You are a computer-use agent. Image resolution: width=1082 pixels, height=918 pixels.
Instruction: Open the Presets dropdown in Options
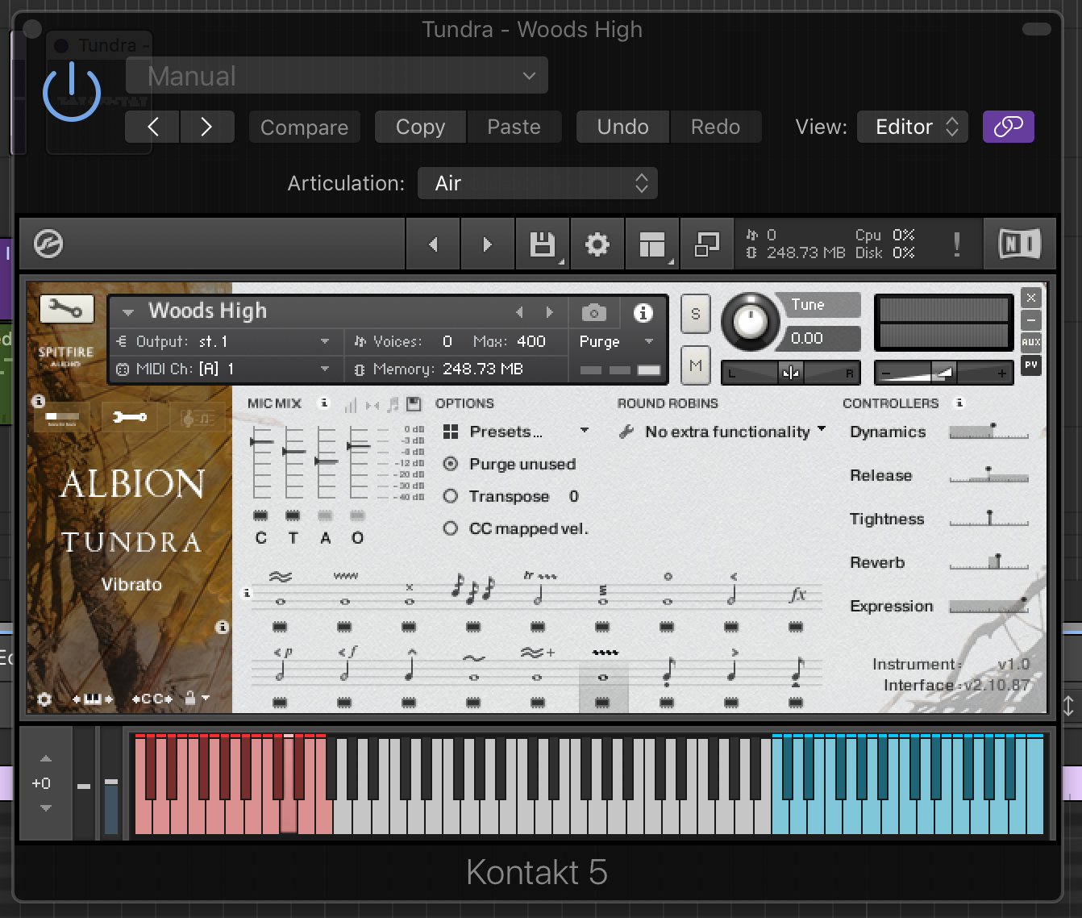click(x=516, y=432)
